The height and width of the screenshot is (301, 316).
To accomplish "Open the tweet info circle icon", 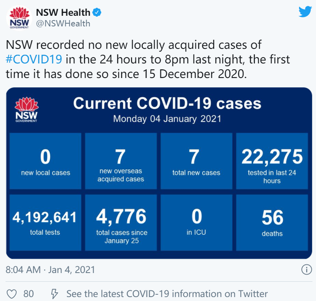I will 307,269.
